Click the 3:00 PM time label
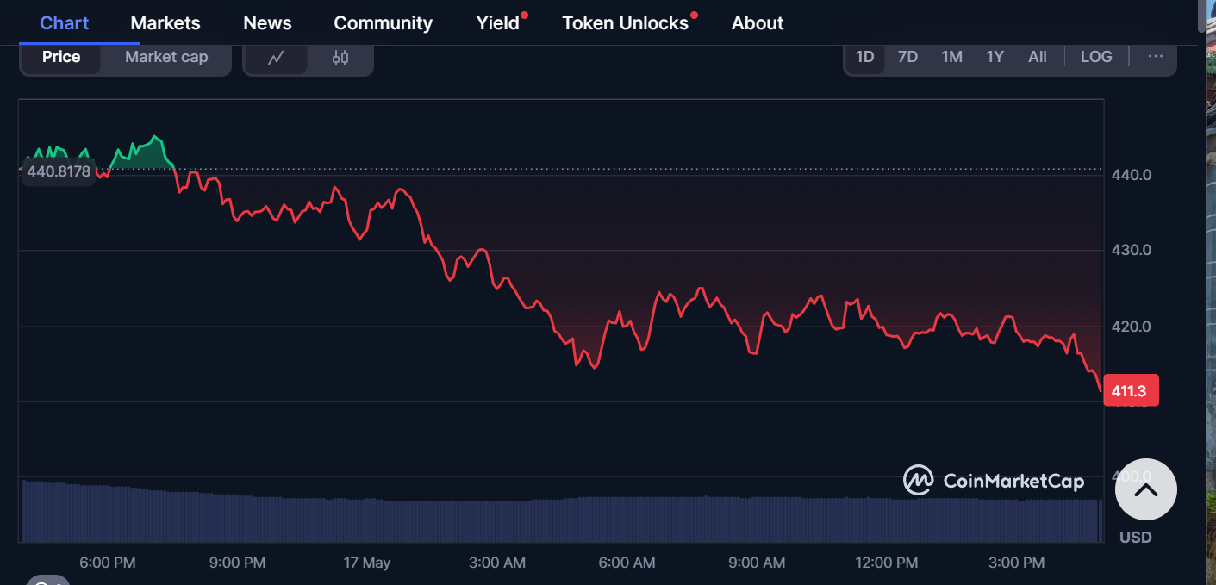 pyautogui.click(x=1016, y=563)
